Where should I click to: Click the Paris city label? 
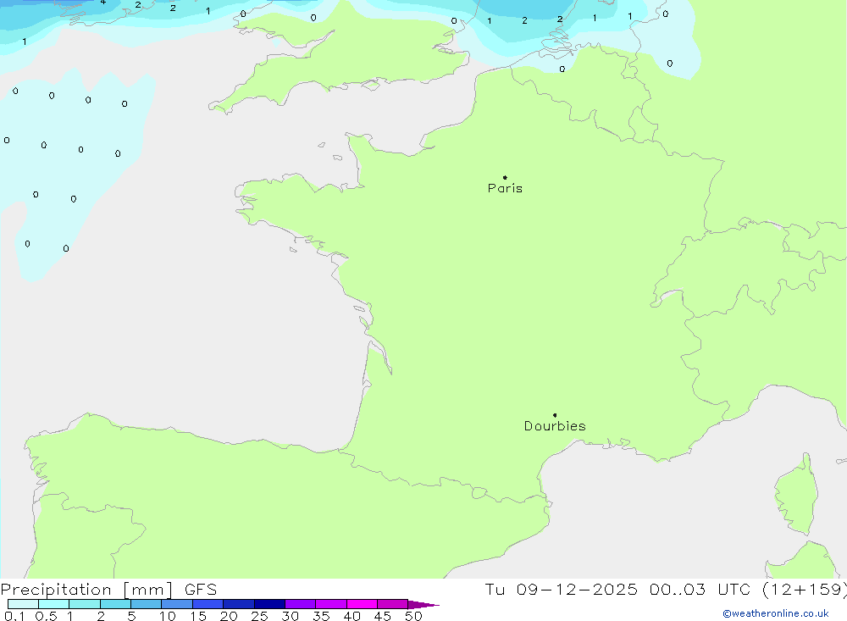click(505, 188)
